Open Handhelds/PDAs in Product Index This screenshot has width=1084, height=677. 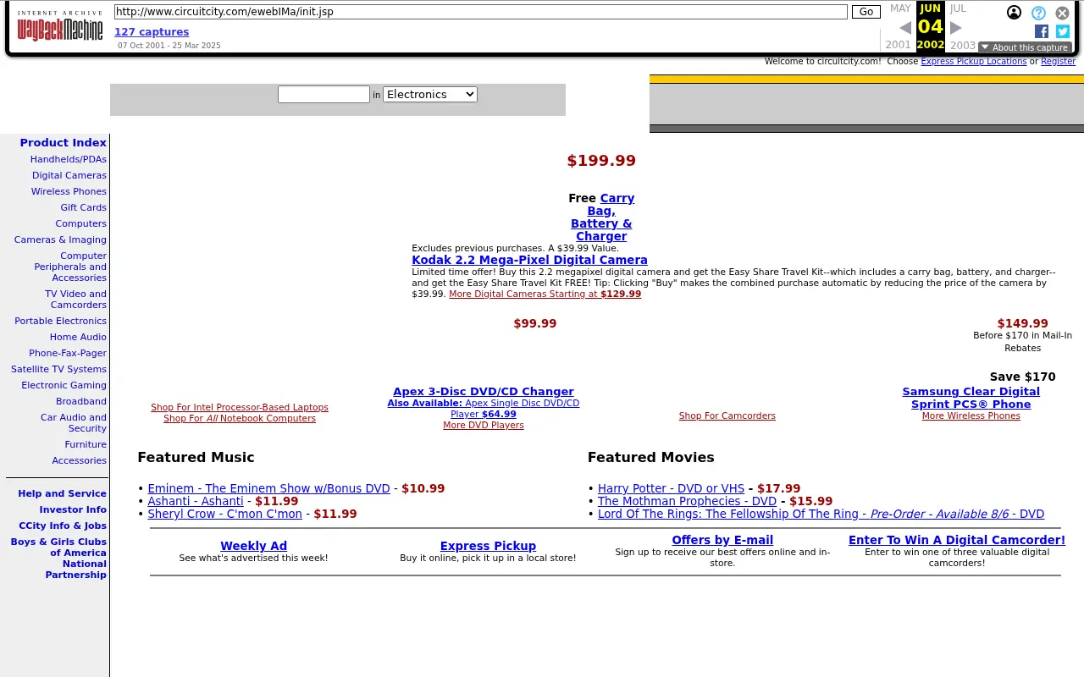pyautogui.click(x=69, y=159)
